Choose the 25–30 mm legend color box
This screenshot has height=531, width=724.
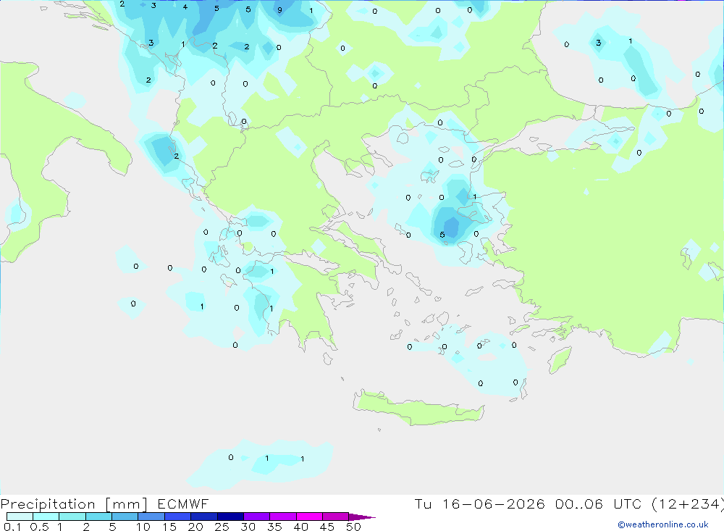point(230,517)
